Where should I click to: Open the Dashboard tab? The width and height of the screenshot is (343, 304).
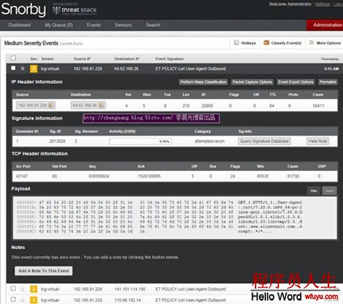click(19, 25)
